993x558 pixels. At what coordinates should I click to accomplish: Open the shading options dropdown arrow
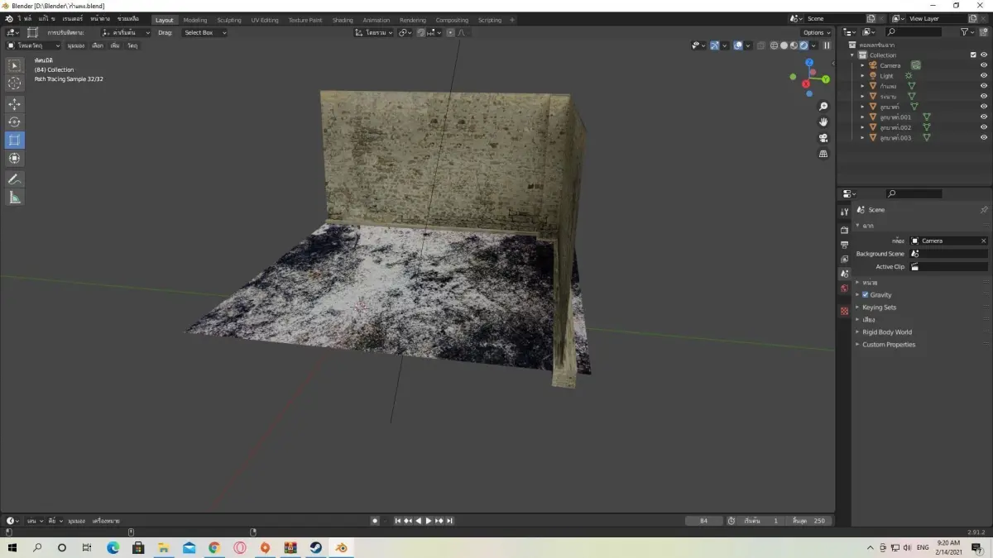tap(813, 45)
